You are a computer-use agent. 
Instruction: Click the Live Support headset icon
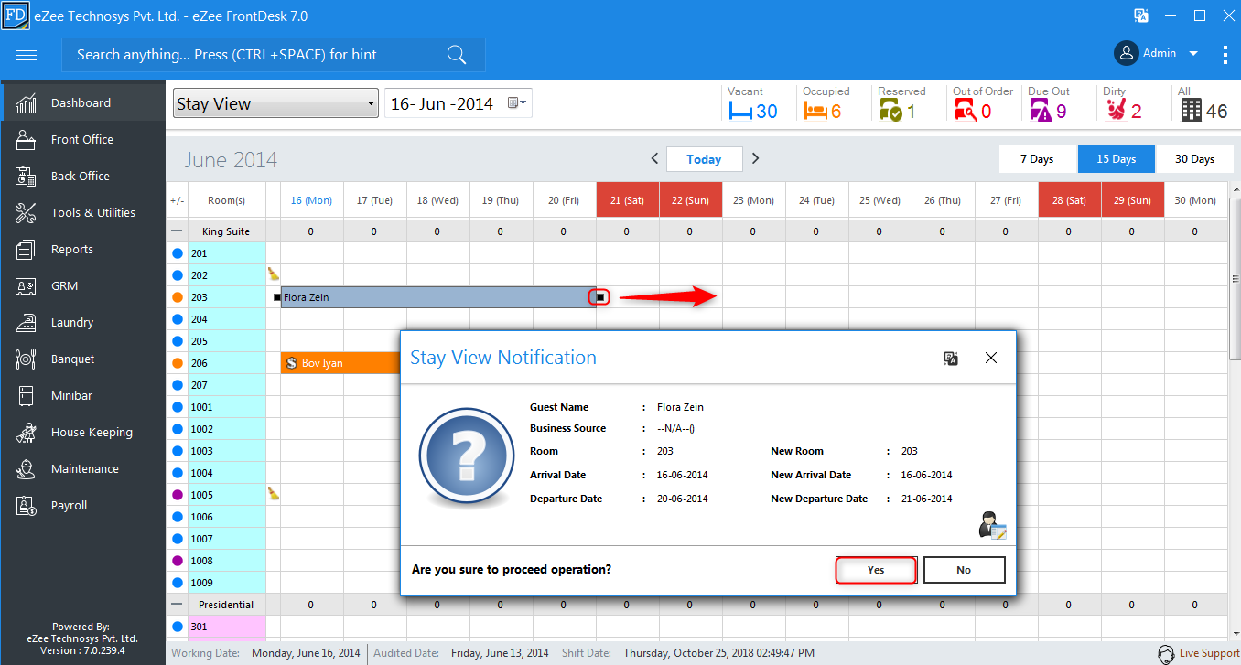1166,653
